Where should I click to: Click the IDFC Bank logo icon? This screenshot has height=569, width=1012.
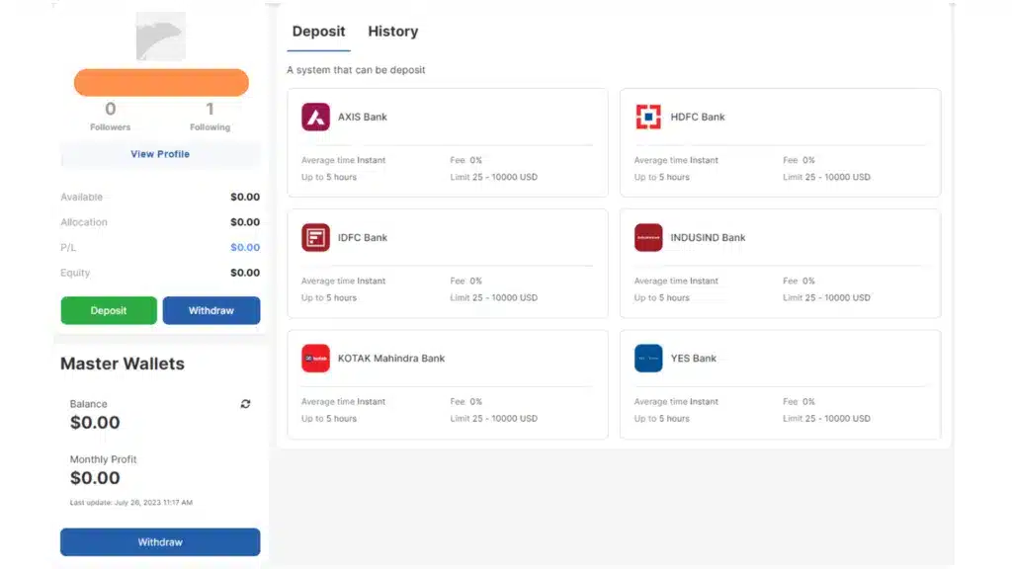pos(315,237)
